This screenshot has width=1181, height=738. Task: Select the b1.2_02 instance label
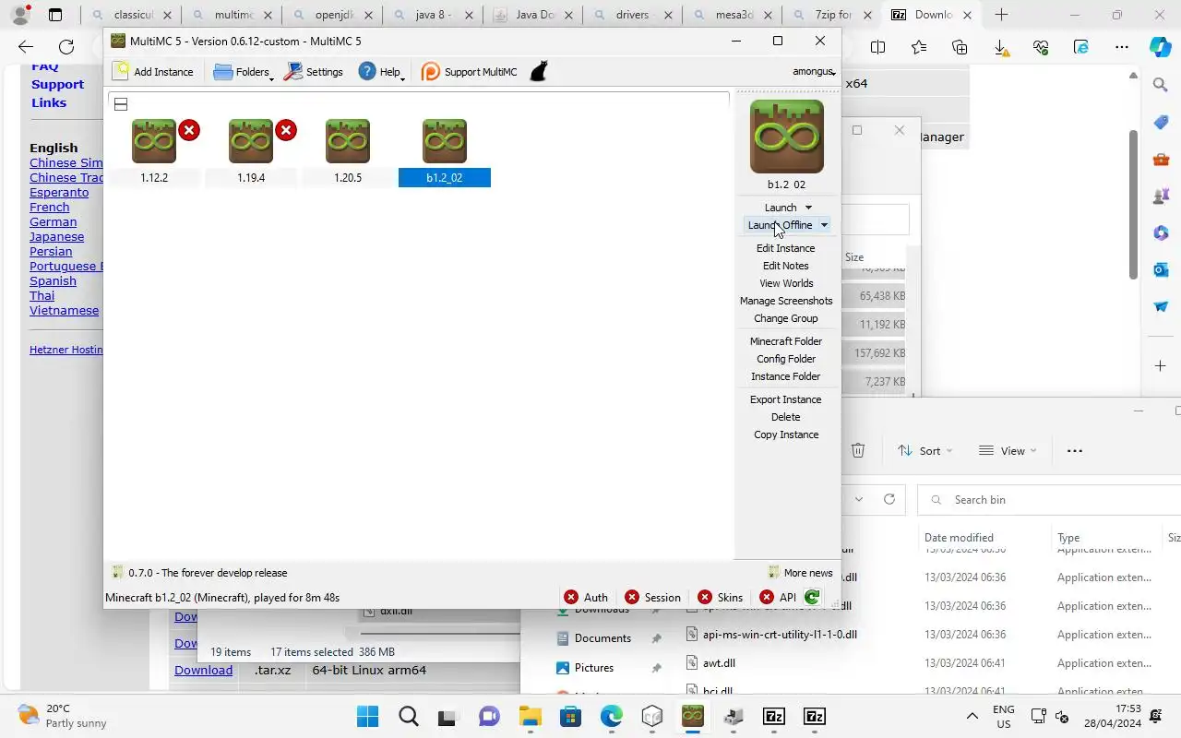[445, 178]
